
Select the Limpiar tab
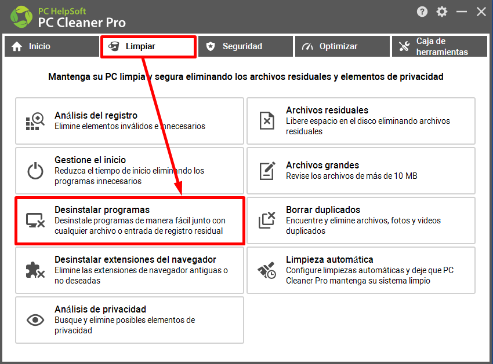(148, 46)
